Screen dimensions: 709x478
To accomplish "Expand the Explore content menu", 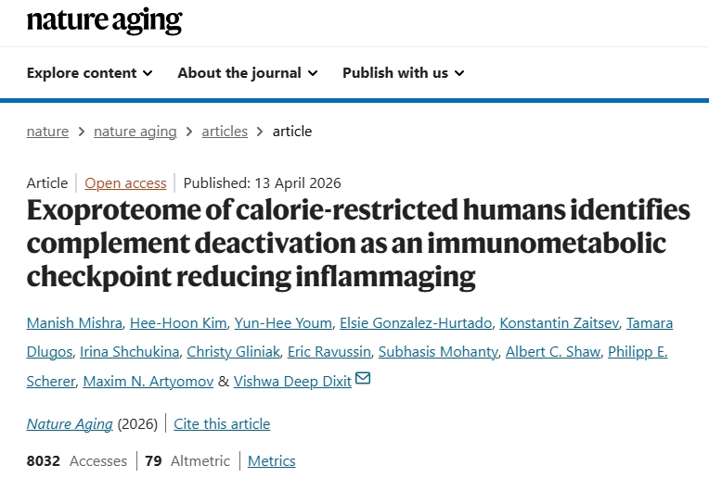I will (x=89, y=73).
